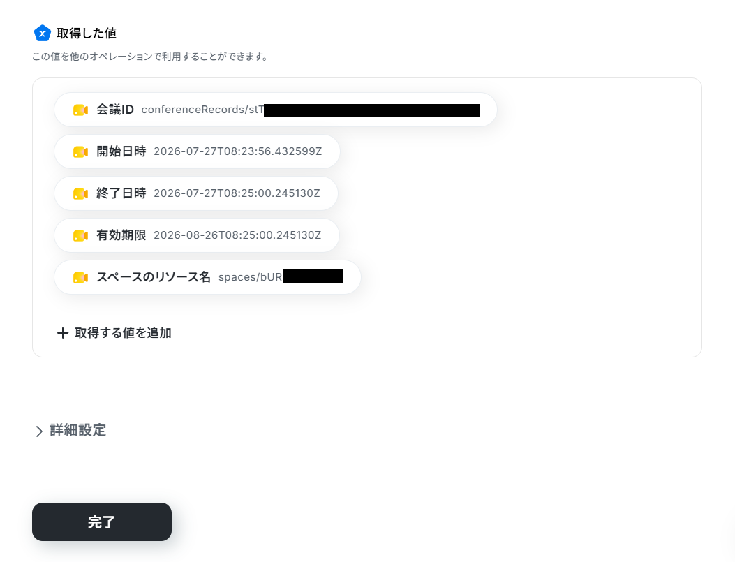Image resolution: width=735 pixels, height=562 pixels.
Task: Click the Meet camera icon for 開始日時
Action: coord(81,152)
